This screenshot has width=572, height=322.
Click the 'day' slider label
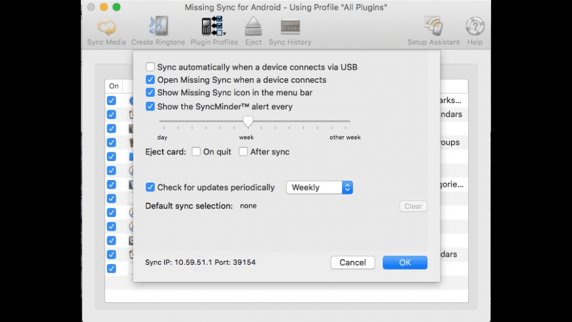[162, 137]
